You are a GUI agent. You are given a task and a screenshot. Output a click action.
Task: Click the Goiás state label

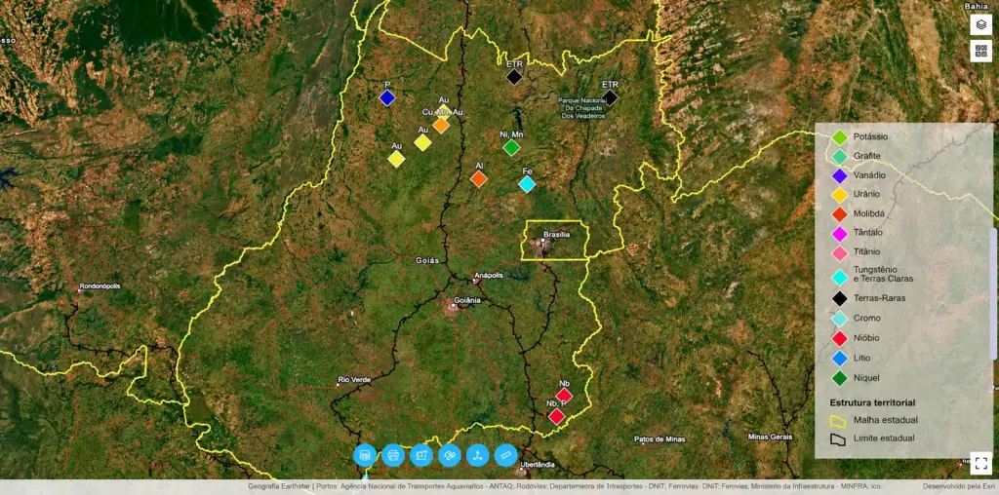[427, 260]
